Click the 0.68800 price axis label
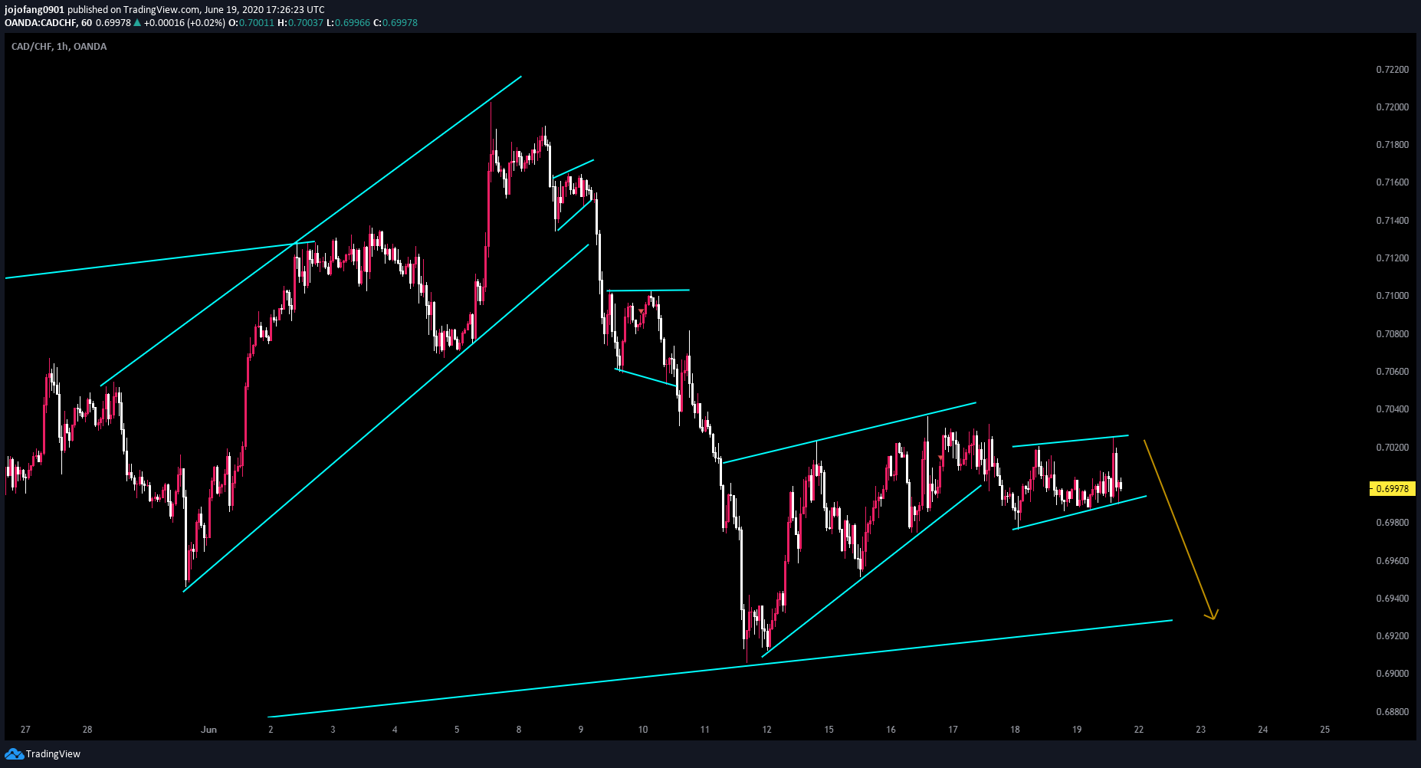The image size is (1421, 768). 1393,712
